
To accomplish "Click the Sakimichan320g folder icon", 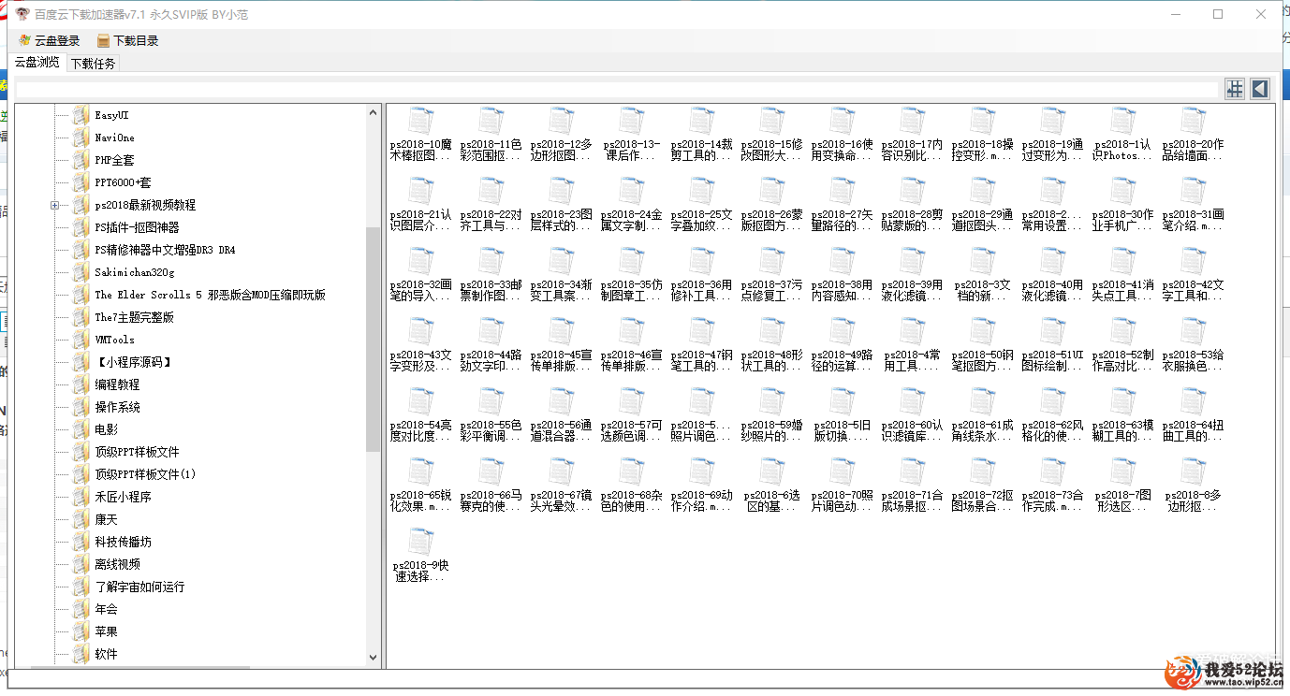I will click(81, 272).
